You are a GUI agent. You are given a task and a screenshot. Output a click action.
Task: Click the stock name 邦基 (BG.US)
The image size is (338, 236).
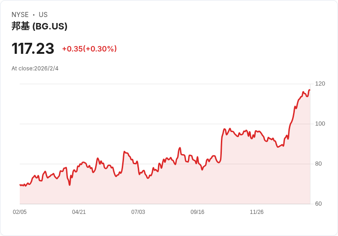pyautogui.click(x=39, y=26)
